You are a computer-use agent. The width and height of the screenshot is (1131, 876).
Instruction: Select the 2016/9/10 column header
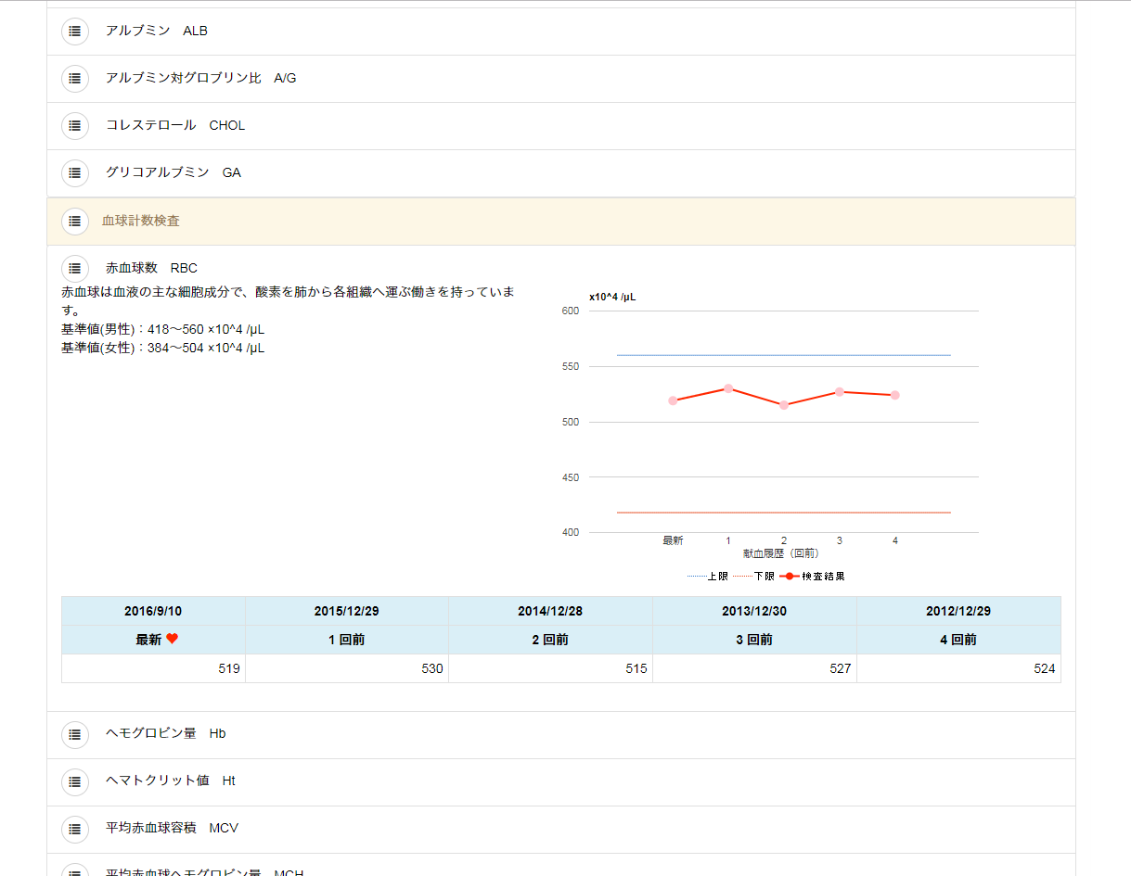point(153,612)
